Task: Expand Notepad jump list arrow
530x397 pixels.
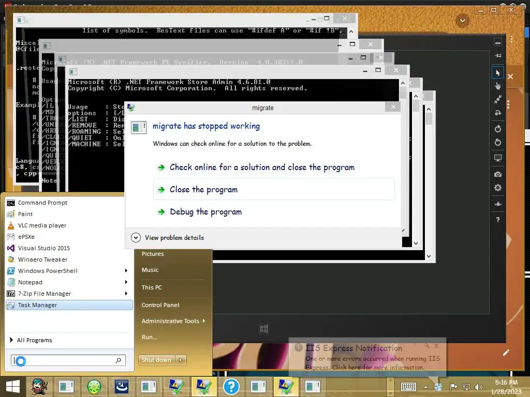Action: pyautogui.click(x=126, y=282)
